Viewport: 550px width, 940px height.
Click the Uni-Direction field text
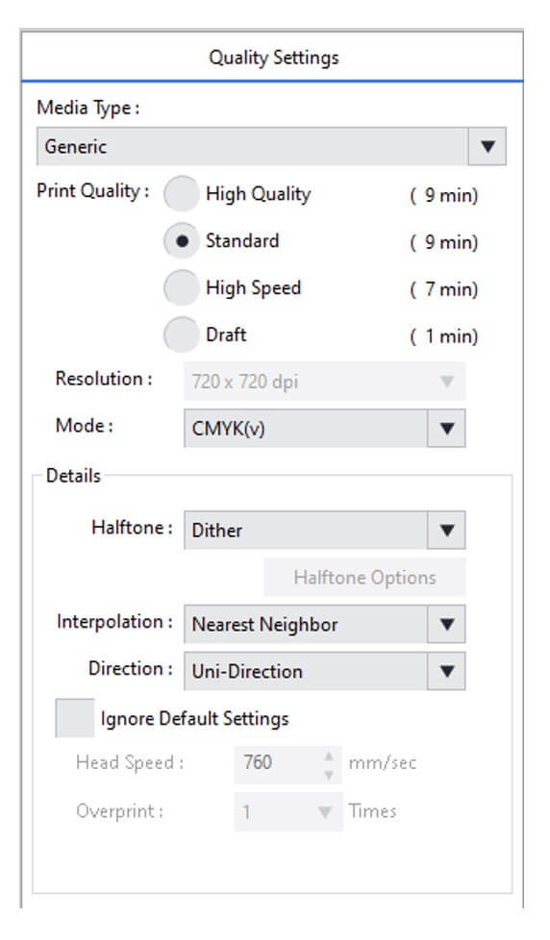click(247, 671)
